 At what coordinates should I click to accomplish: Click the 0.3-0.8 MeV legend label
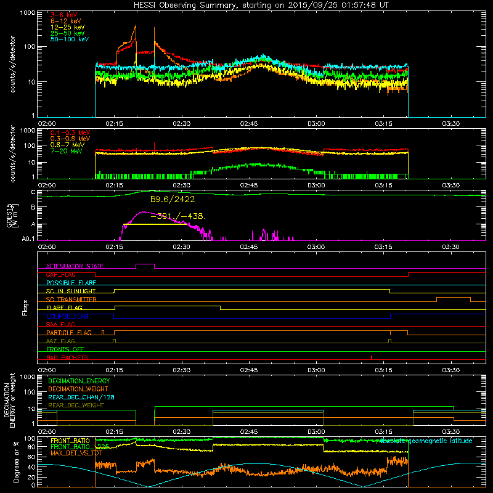pos(70,139)
